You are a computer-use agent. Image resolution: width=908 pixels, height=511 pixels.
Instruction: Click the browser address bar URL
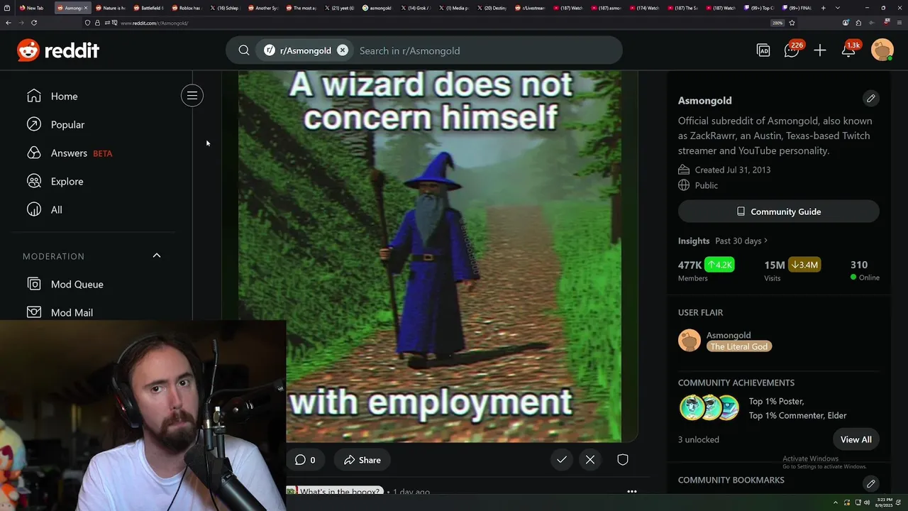pos(154,23)
